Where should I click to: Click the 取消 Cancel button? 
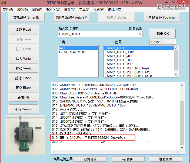pyautogui.click(x=24, y=109)
